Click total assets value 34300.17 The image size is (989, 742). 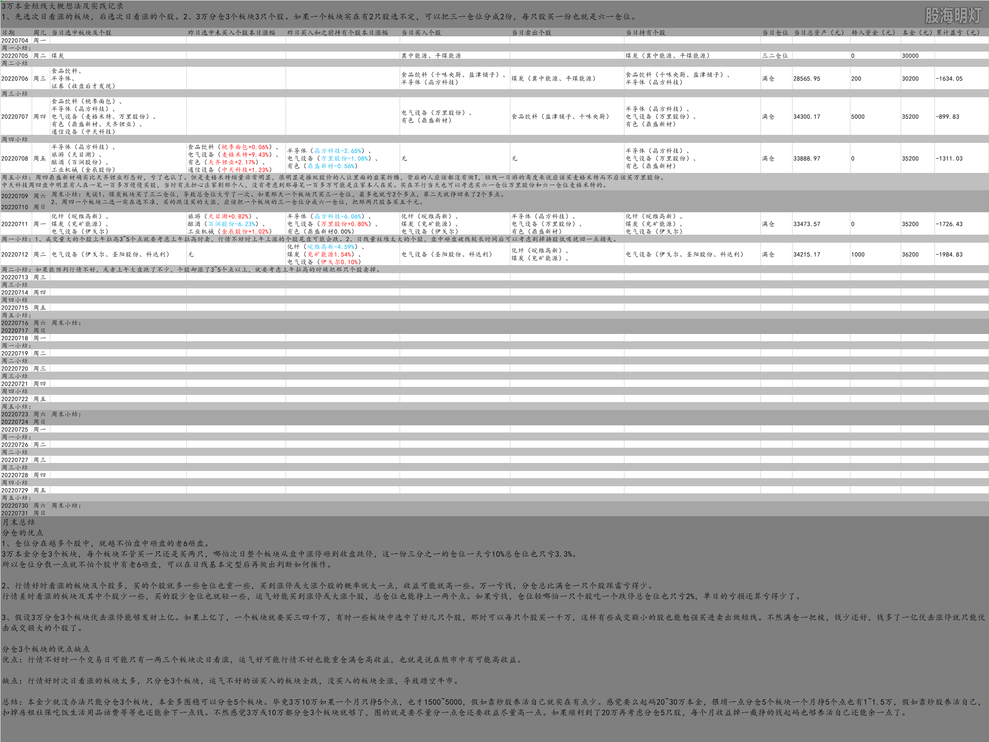click(806, 116)
